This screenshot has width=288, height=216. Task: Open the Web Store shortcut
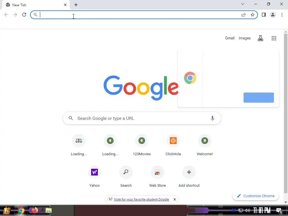(157, 177)
